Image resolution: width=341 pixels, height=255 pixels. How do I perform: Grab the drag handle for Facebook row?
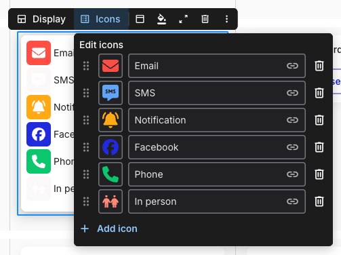(86, 147)
